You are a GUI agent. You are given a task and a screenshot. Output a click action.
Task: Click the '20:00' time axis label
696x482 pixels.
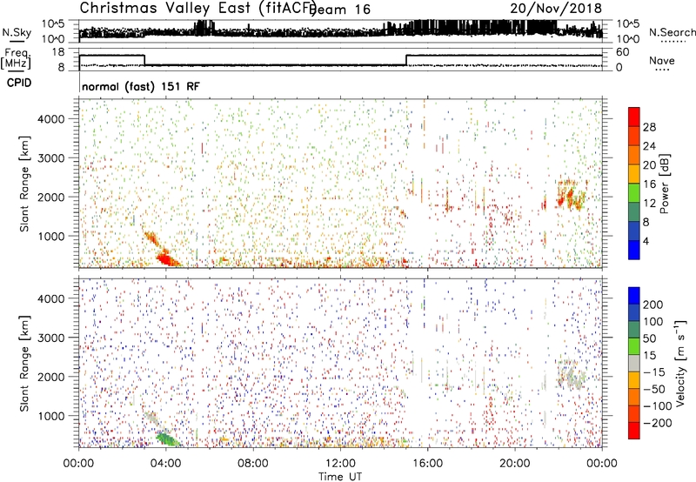[x=514, y=464]
